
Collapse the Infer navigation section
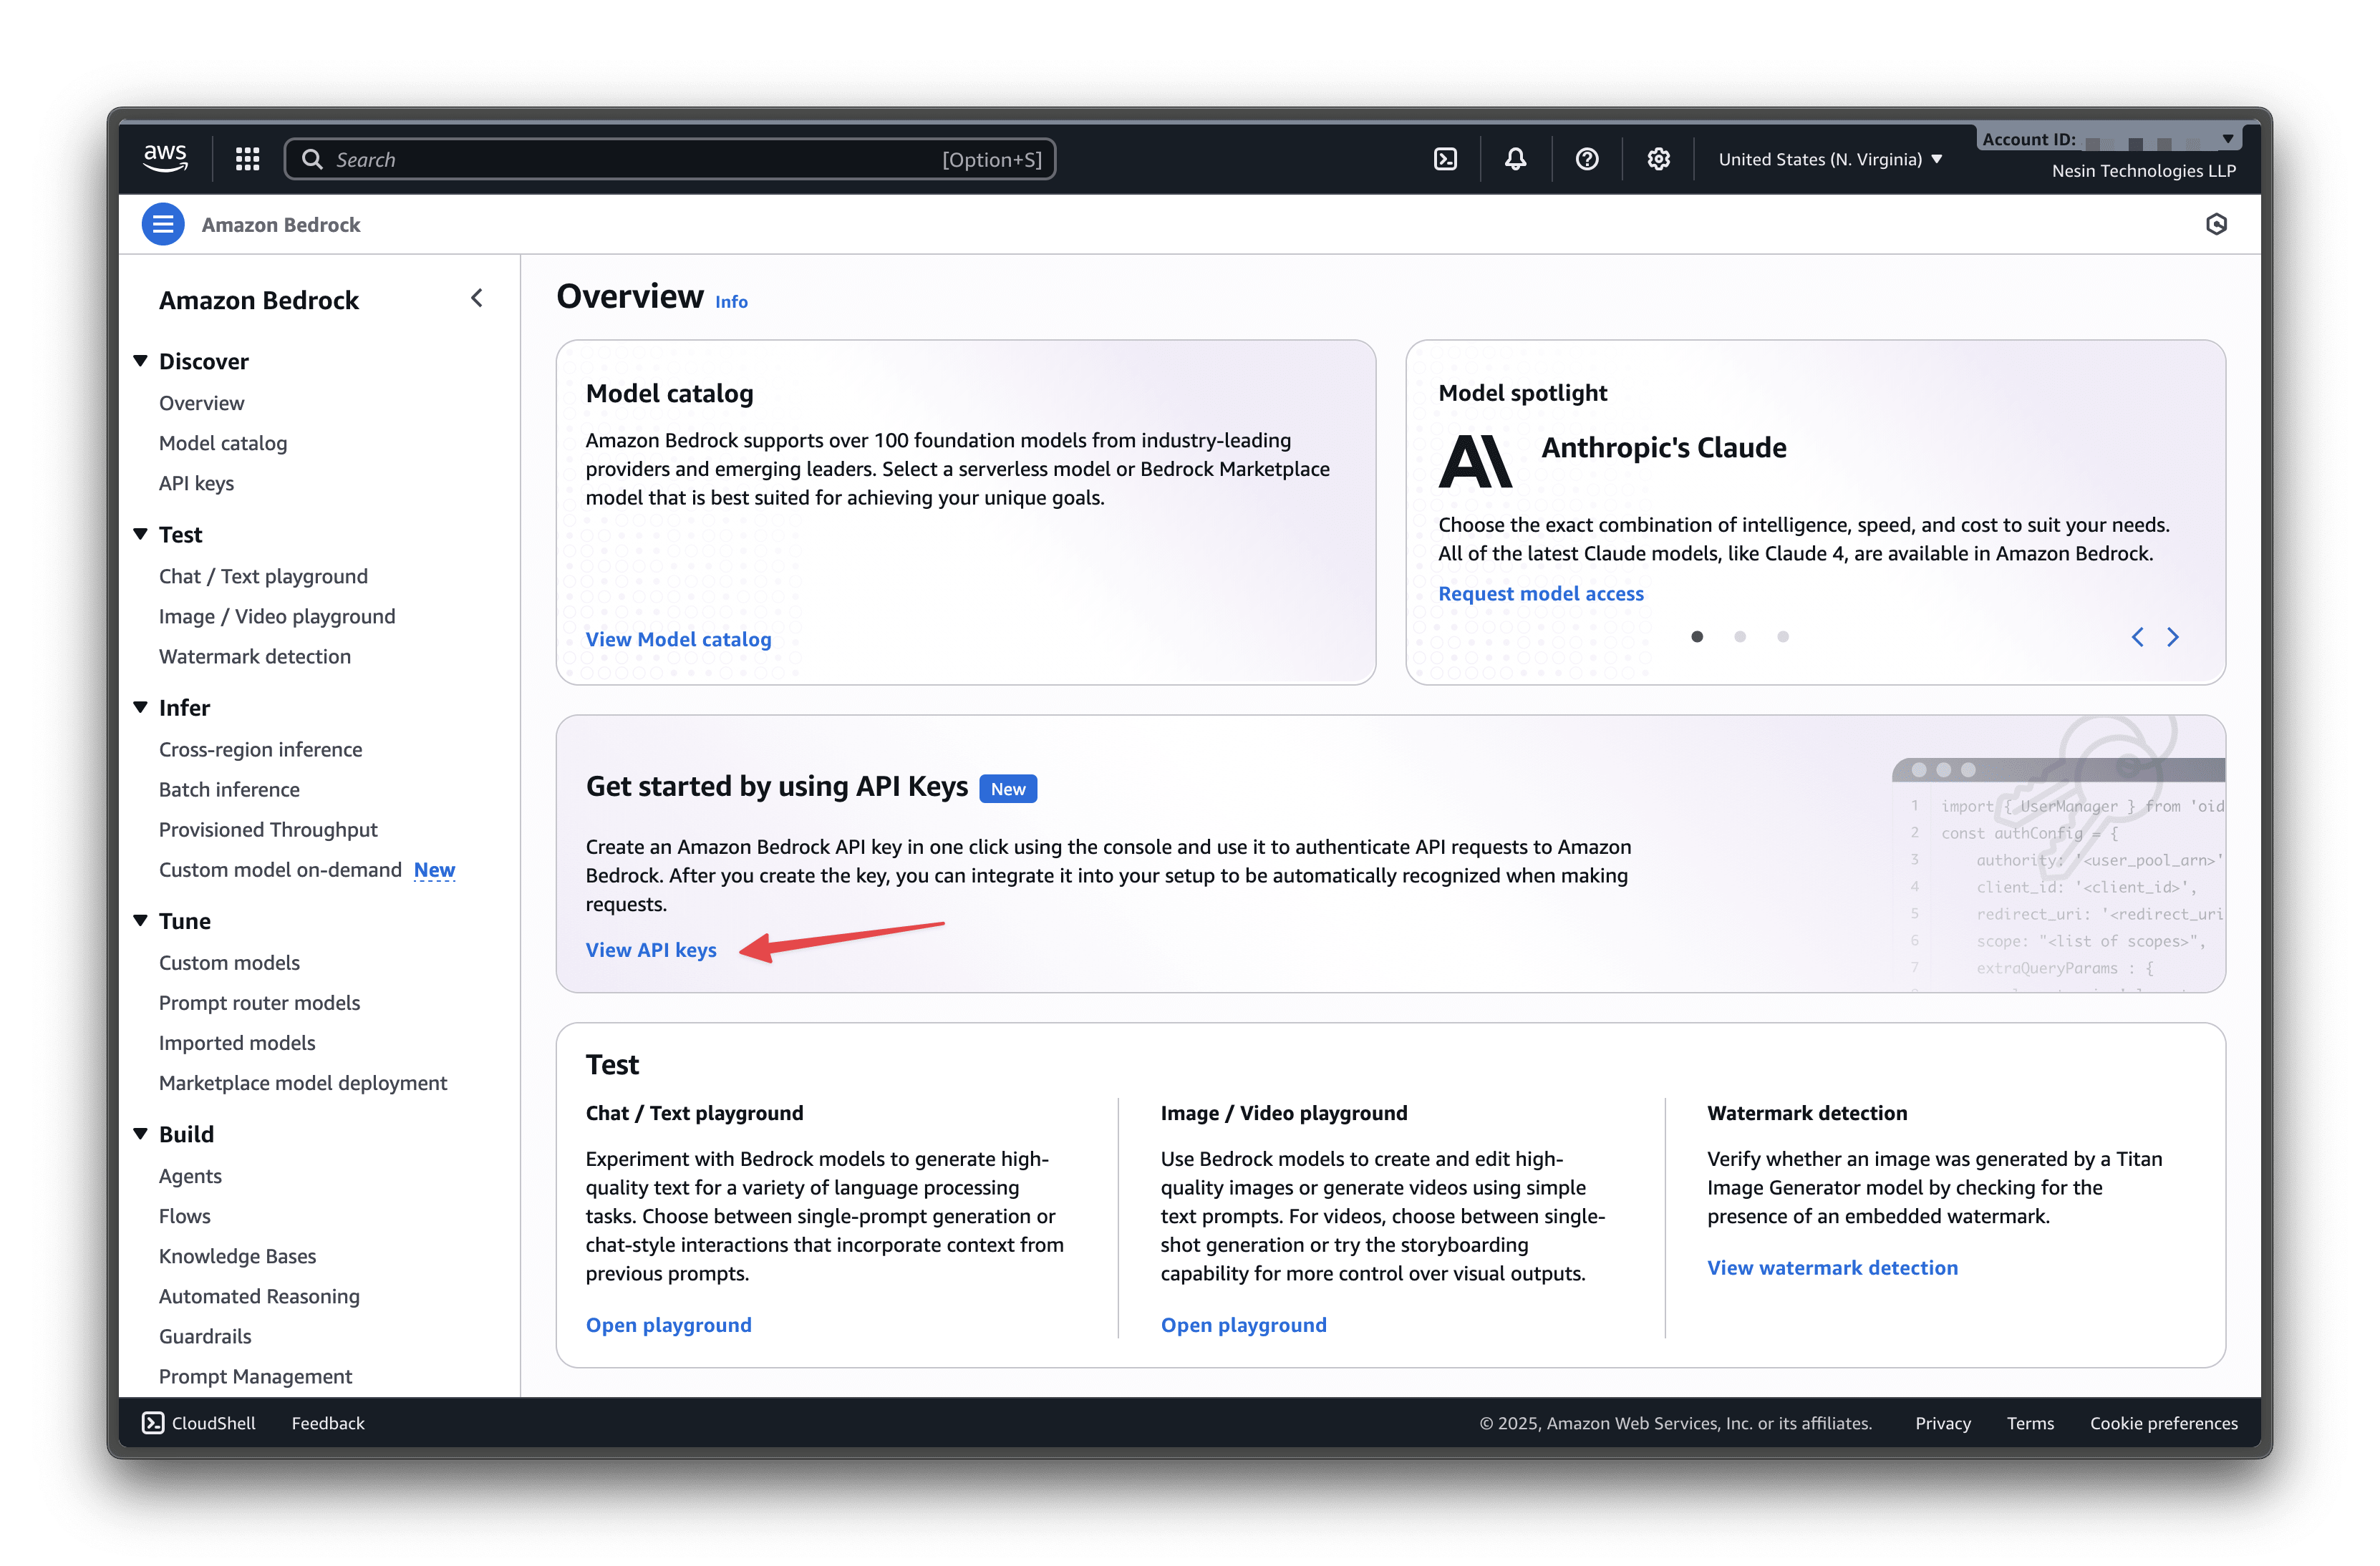tap(140, 706)
